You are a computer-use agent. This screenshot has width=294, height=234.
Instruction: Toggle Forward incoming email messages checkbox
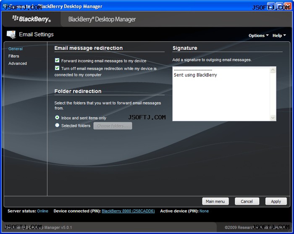tap(57, 60)
